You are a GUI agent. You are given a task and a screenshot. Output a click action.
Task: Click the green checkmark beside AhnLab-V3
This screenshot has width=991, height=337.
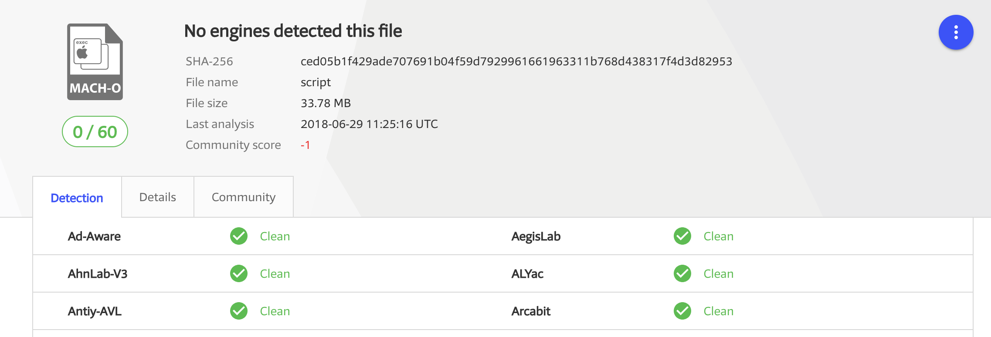pos(239,273)
